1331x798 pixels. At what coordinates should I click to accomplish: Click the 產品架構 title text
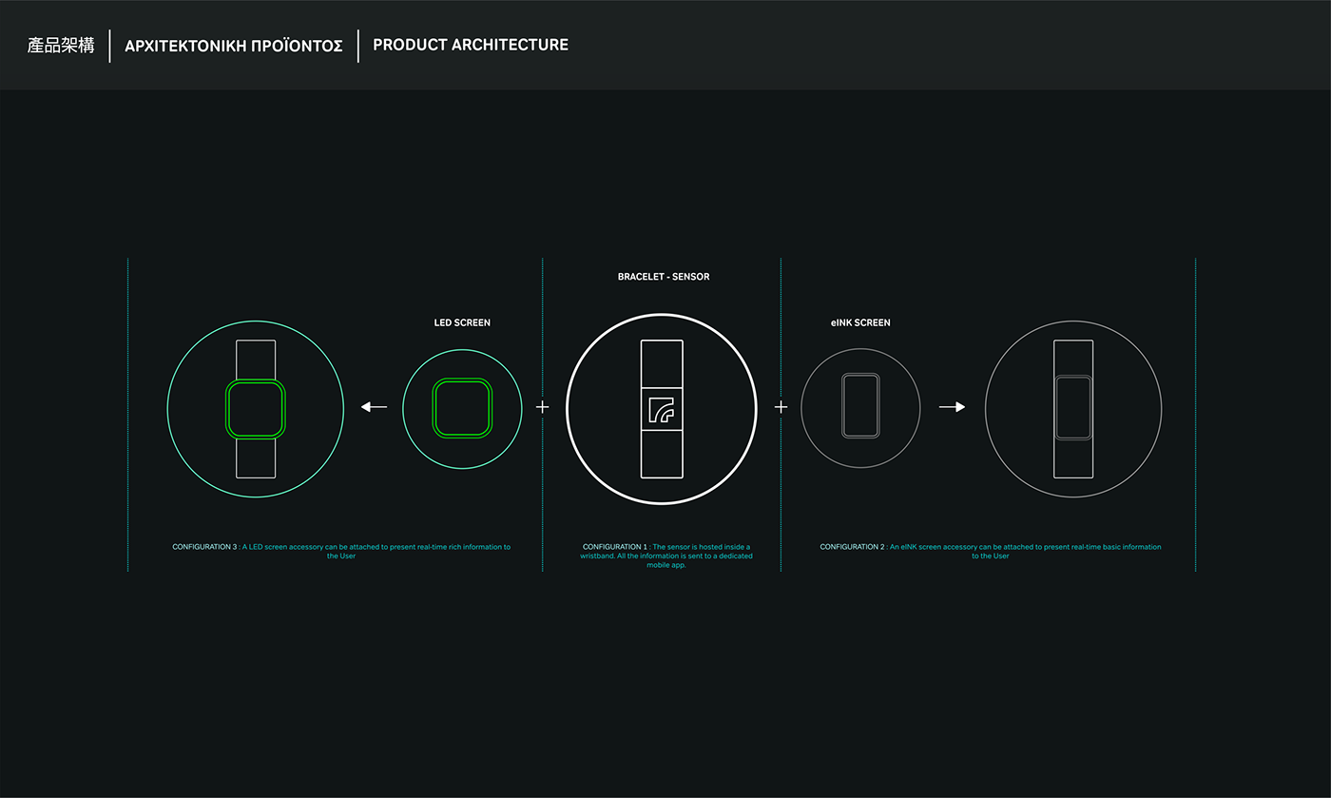[60, 44]
